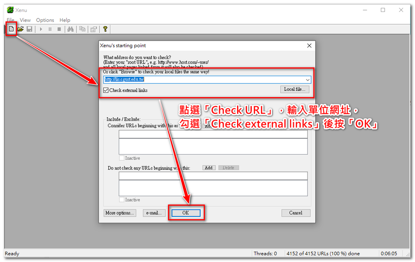Click the list box under Do not check field

coord(213,188)
